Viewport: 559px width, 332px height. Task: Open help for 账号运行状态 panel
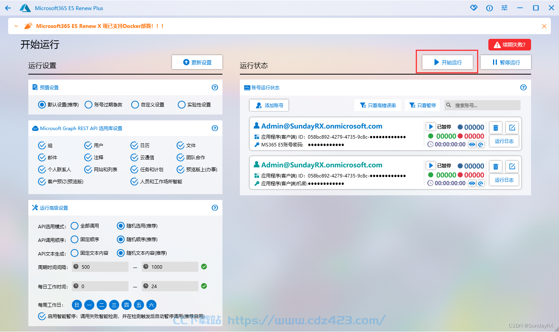point(523,87)
